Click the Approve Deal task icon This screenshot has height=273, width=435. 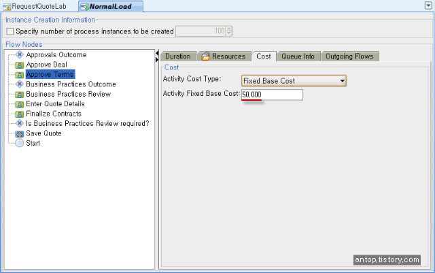pyautogui.click(x=20, y=65)
